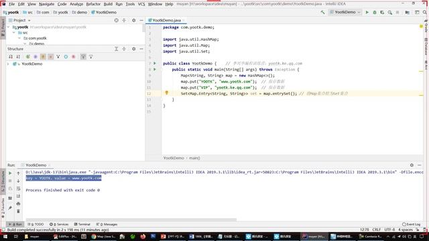Click the Run panel down arrow
This screenshot has width=429, height=241.
(18, 181)
